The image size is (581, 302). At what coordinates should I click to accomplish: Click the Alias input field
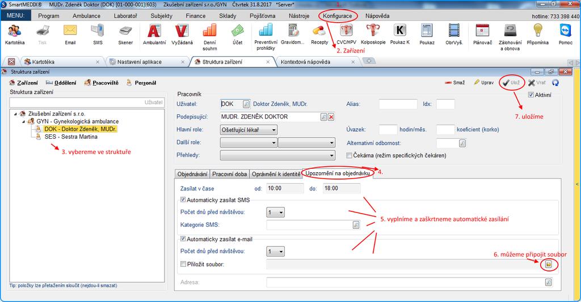pyautogui.click(x=398, y=104)
